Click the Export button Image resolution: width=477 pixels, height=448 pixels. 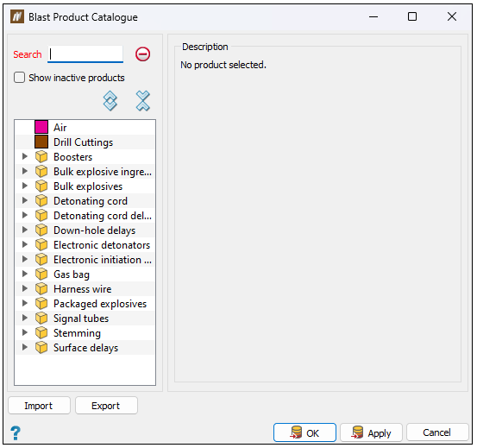tap(106, 406)
